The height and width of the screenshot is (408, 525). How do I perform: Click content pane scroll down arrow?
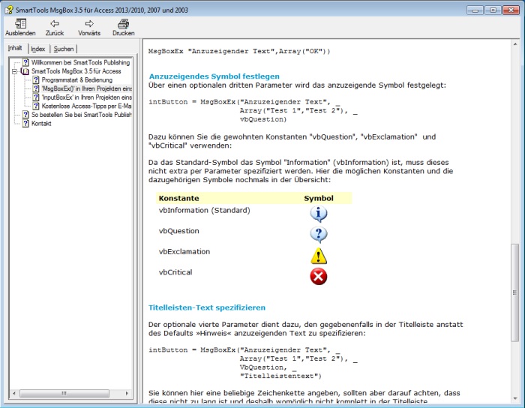click(515, 398)
